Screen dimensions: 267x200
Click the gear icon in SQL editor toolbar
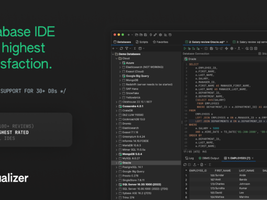(232, 49)
